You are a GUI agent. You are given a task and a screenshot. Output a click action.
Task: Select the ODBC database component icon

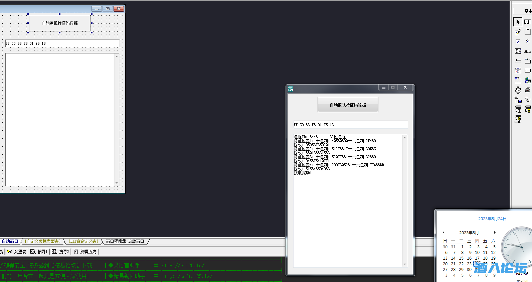(518, 119)
